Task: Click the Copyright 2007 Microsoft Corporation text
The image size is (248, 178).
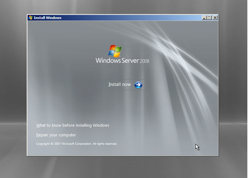Action: 76,144
